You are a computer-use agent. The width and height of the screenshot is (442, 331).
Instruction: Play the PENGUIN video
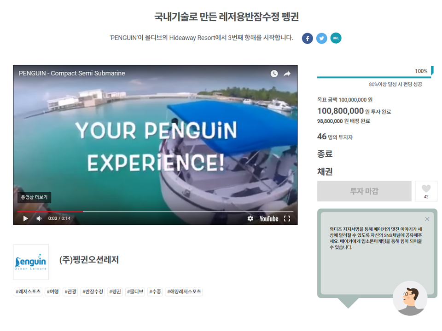tap(25, 218)
